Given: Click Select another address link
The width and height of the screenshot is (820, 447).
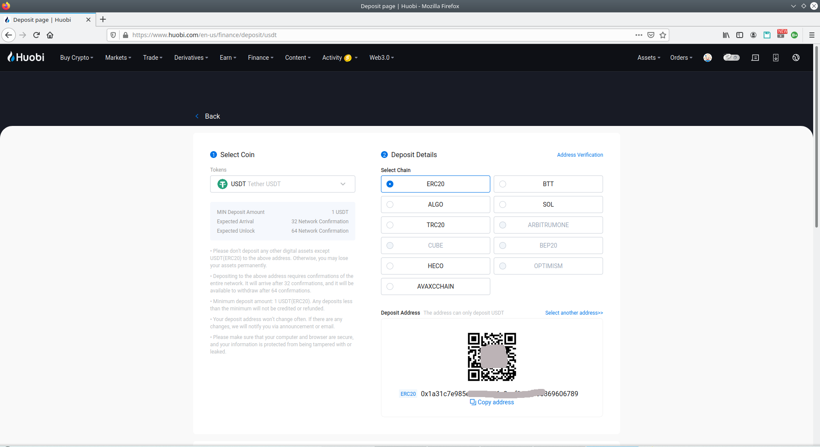Looking at the screenshot, I should 574,313.
